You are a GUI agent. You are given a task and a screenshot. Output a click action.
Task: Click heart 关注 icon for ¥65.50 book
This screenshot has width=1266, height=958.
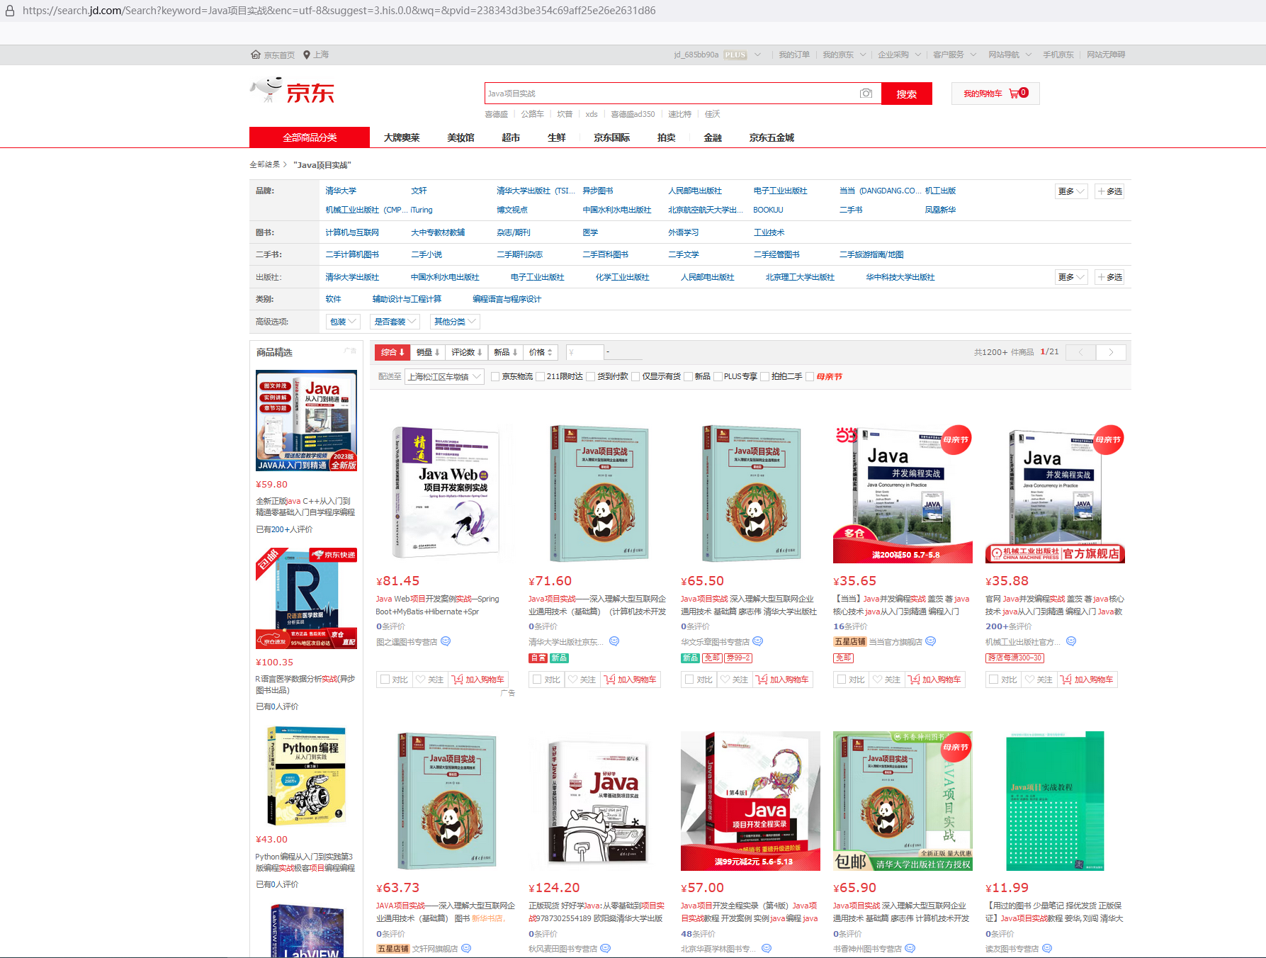tap(725, 680)
